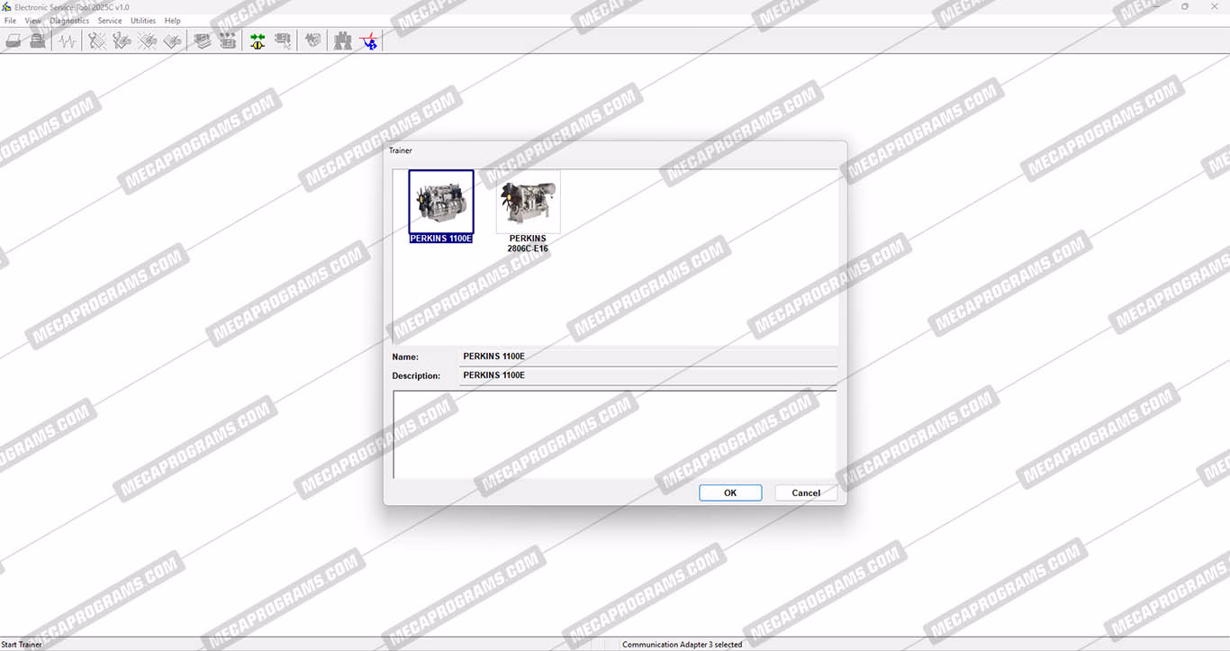Viewport: 1230px width, 651px height.
Task: Click the Open file toolbar icon
Action: [x=14, y=41]
